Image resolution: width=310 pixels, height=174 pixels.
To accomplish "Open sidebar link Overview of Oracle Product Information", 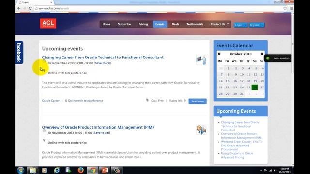I will point(241,136).
